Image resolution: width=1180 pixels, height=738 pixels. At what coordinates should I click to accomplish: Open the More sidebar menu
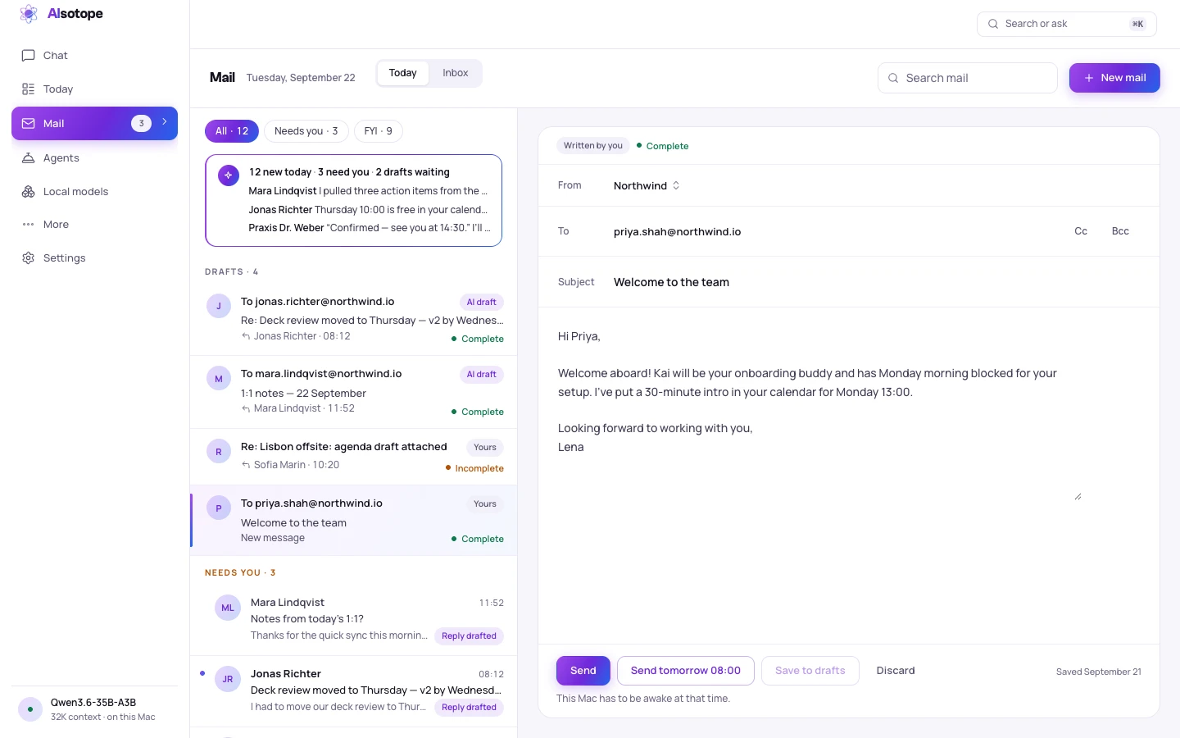(x=94, y=225)
